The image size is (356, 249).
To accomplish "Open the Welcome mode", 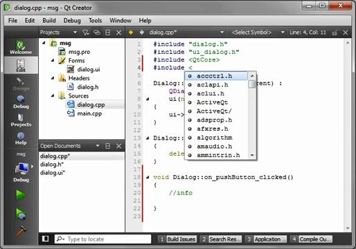I will coord(21,47).
